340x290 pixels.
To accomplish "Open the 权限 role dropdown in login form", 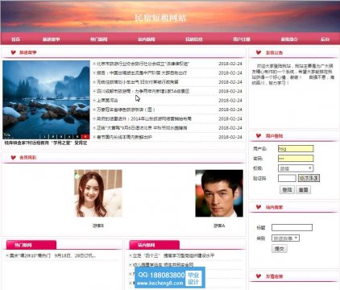I will (296, 168).
